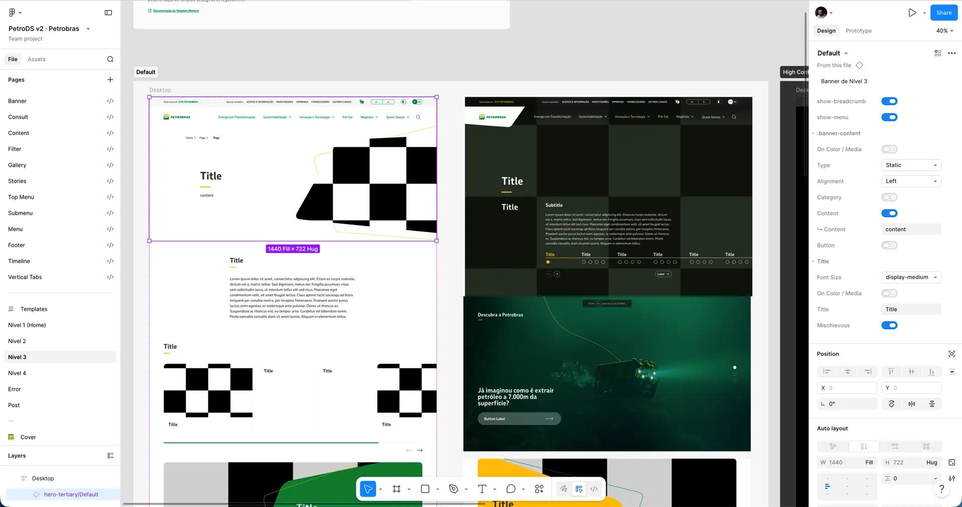Viewport: 962px width, 507px height.
Task: Open the Gallery page
Action: [x=60, y=165]
